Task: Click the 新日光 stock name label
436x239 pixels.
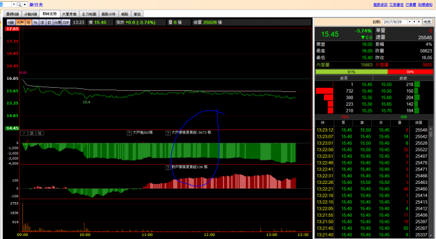Action: coord(36,5)
